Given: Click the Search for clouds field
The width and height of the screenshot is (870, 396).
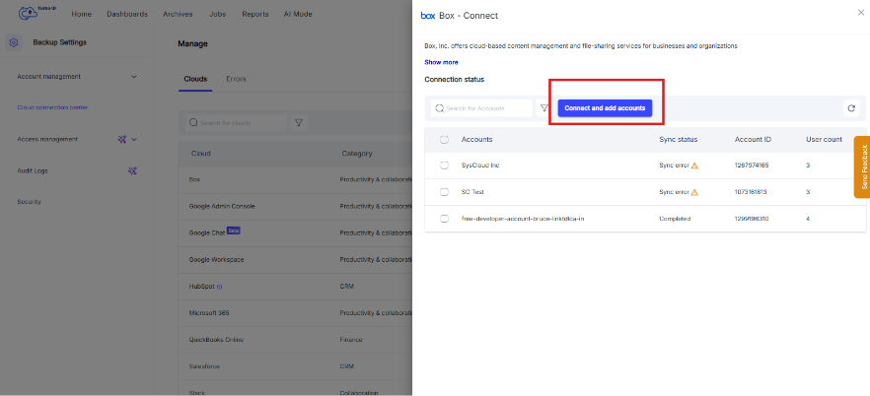Looking at the screenshot, I should pyautogui.click(x=236, y=123).
